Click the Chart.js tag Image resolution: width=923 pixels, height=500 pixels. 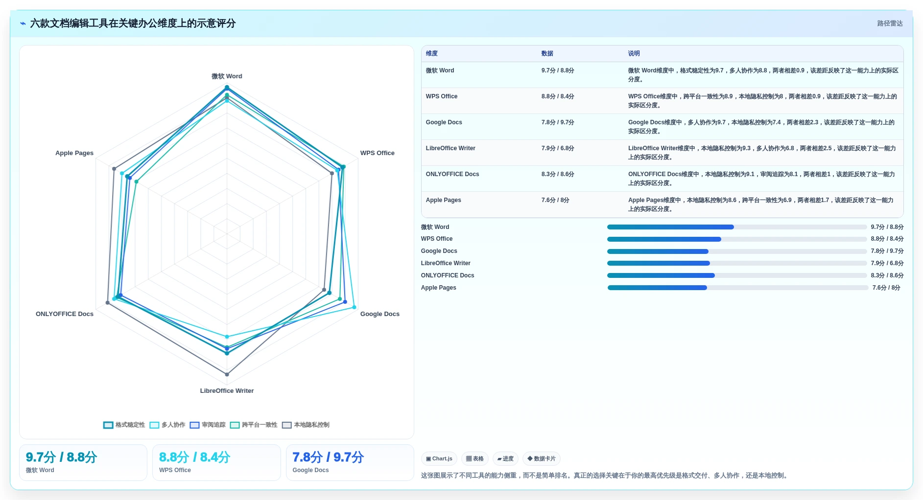[x=439, y=458]
